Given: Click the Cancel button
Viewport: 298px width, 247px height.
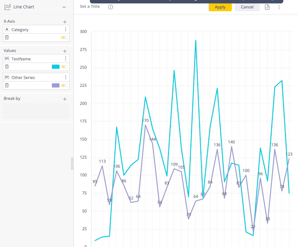Looking at the screenshot, I should pos(247,7).
